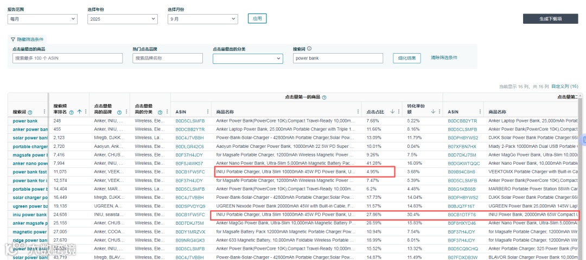Click help icon on 点击量最高的品牌 header

click(119, 112)
